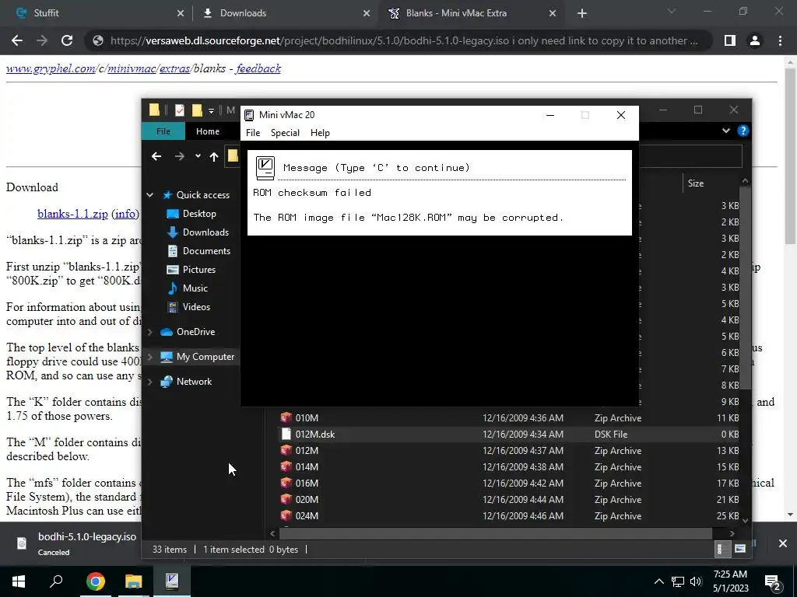Expand File Explorer ribbon chevron
Viewport: 797px width, 597px height.
tap(726, 131)
